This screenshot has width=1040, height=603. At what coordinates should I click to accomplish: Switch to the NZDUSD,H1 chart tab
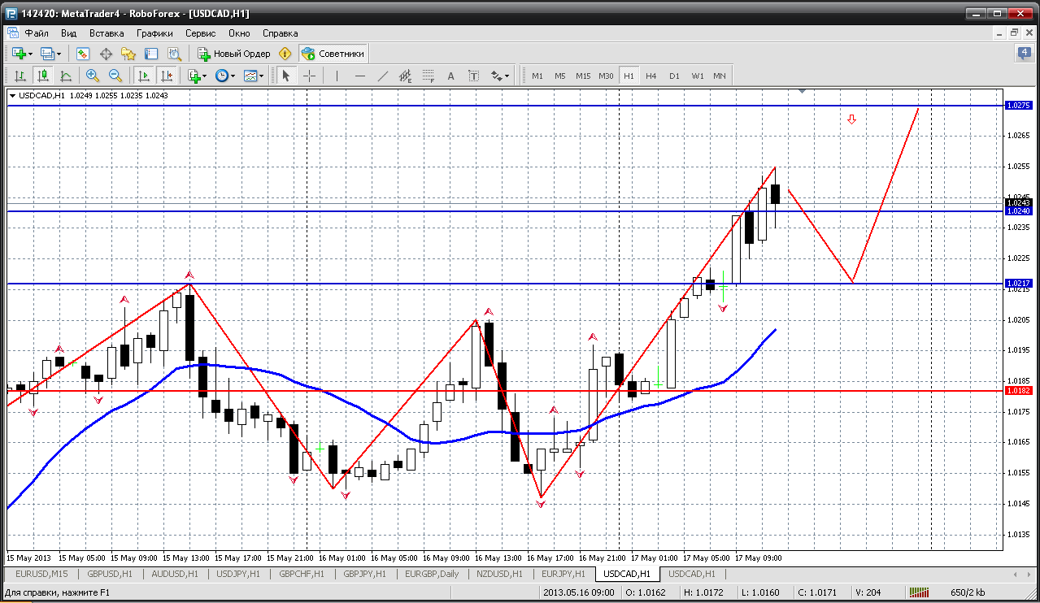pyautogui.click(x=500, y=574)
